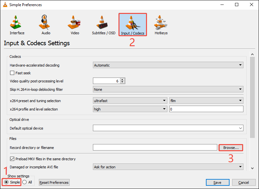This screenshot has height=189, width=259.
Task: Click the Simple Preferences cone icon
Action: point(6,5)
